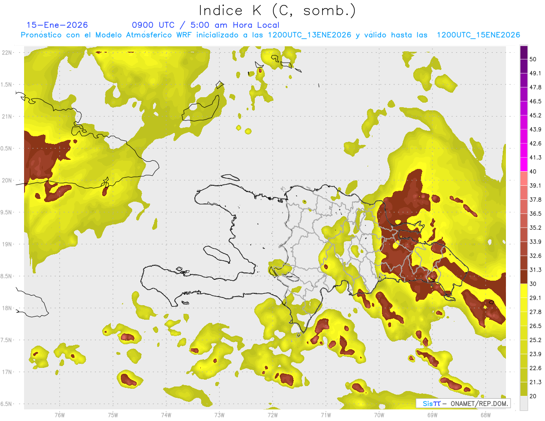Click the bright yellow segment between 29.1 and 30
The image size is (545, 421).
pyautogui.click(x=524, y=291)
